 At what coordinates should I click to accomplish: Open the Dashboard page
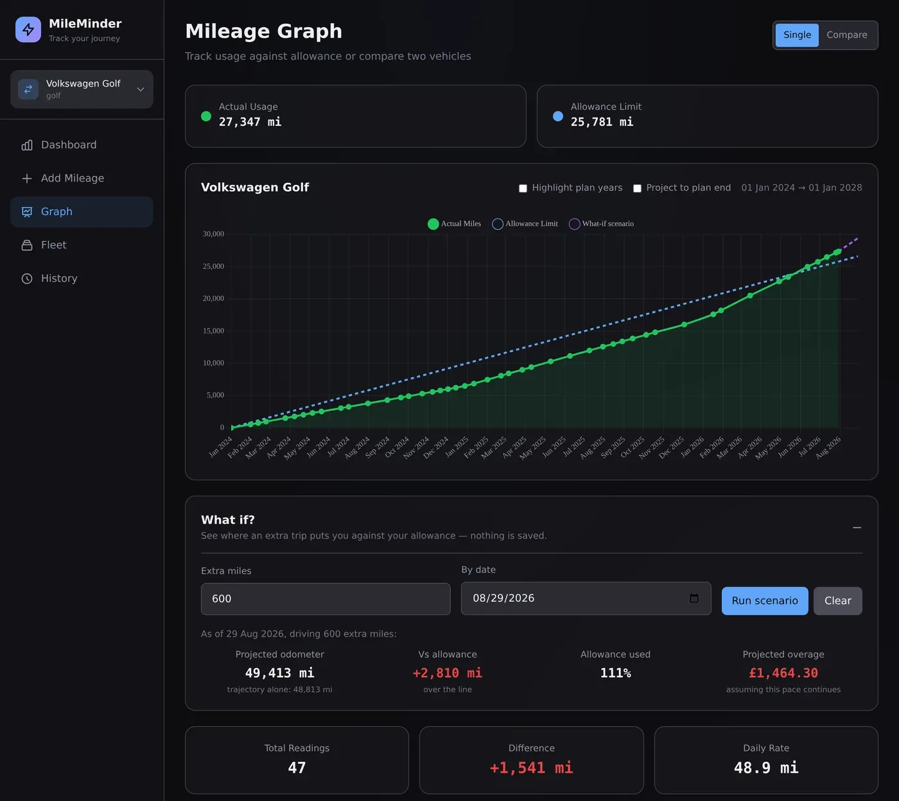[x=82, y=145]
